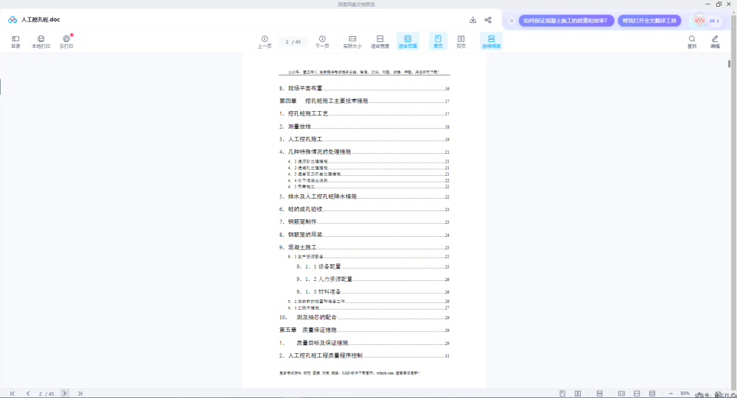Go to next page in bottom bar
The width and height of the screenshot is (737, 398).
point(65,394)
